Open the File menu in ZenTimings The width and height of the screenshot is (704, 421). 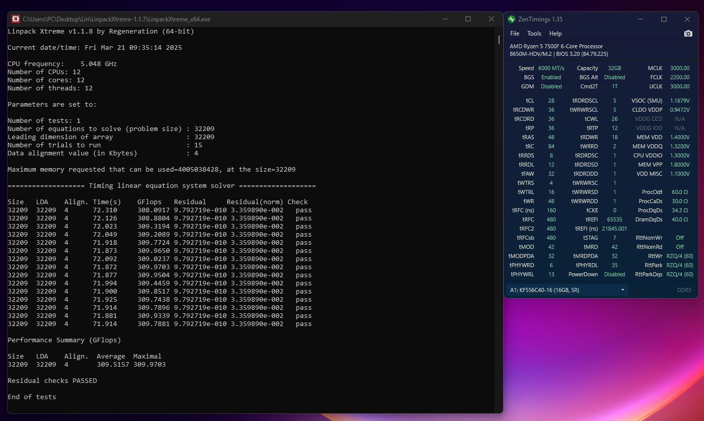[515, 34]
